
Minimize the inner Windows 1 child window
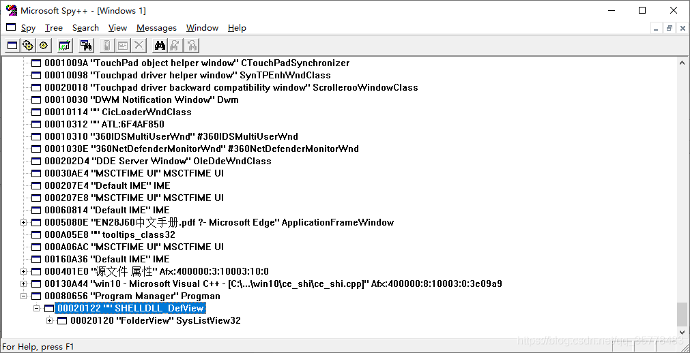pyautogui.click(x=656, y=28)
